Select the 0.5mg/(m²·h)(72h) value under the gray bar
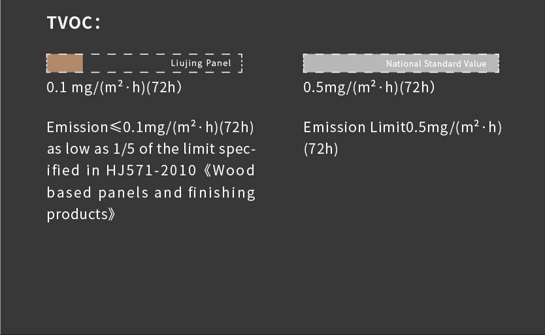 369,88
